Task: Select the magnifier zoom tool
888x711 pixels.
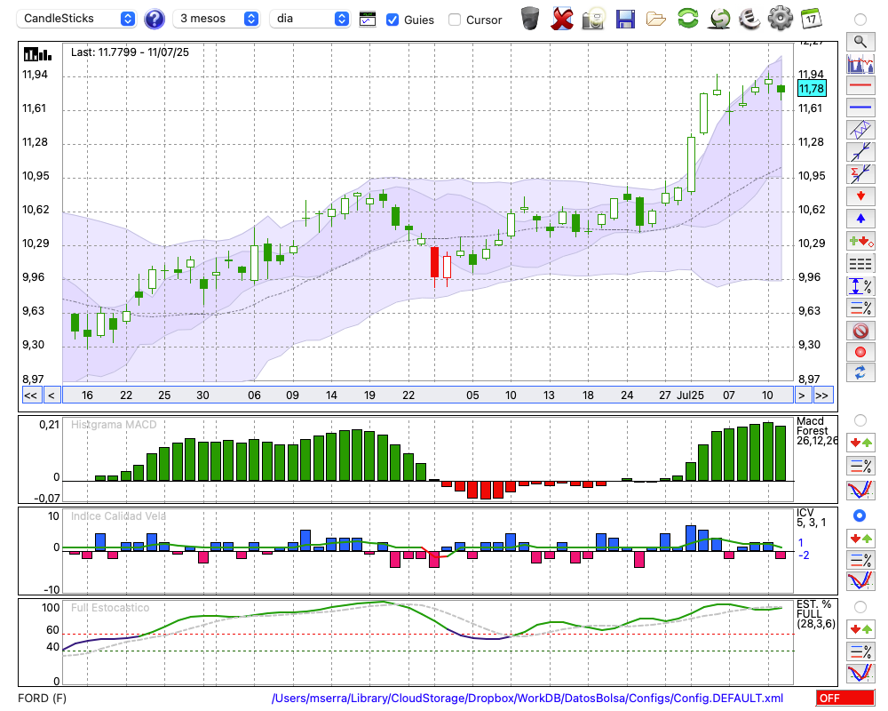Action: pyautogui.click(x=860, y=42)
